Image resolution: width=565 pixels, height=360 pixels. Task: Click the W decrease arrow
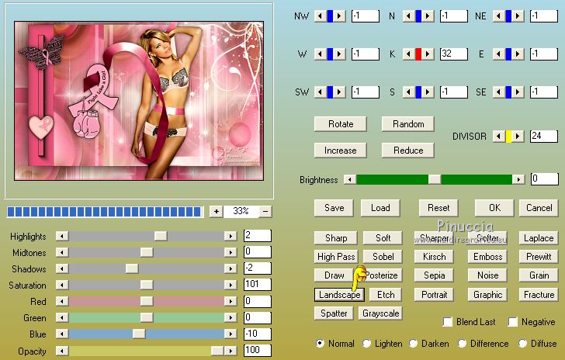(x=320, y=54)
